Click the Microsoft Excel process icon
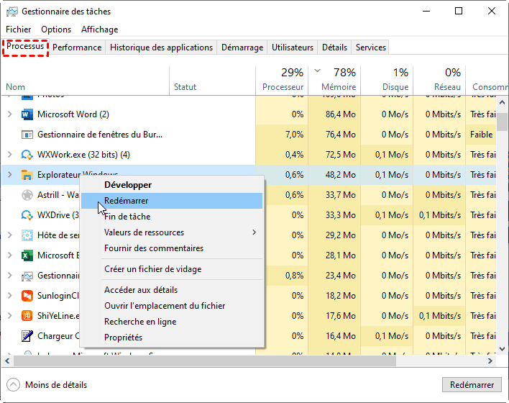The height and width of the screenshot is (403, 509). click(27, 255)
